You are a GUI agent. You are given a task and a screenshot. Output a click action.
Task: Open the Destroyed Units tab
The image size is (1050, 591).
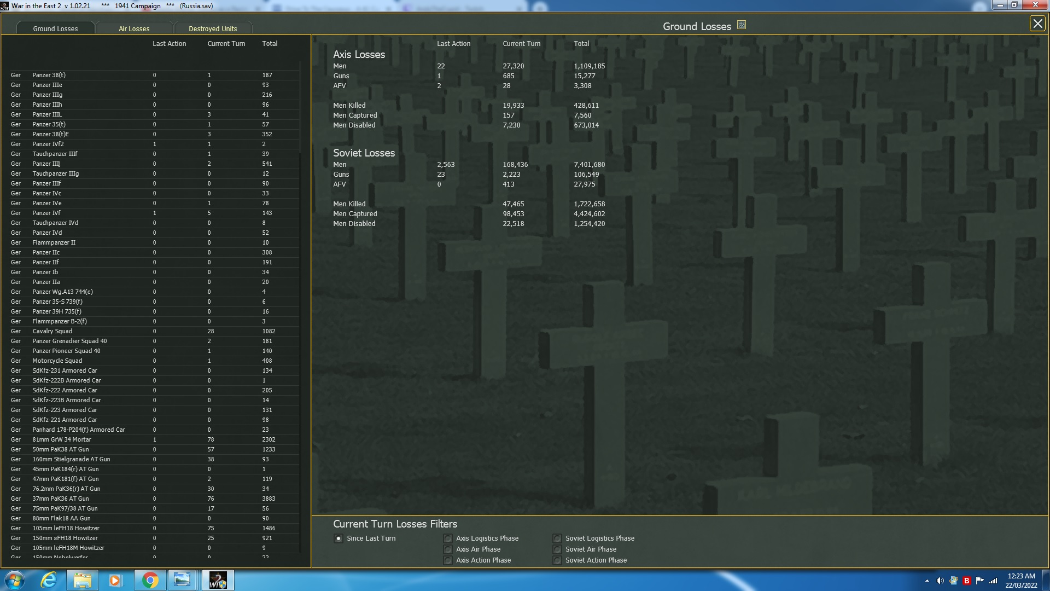click(213, 28)
